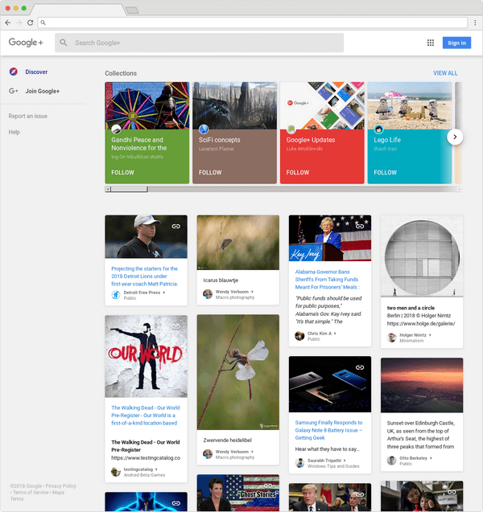Viewport: 483px width, 512px height.
Task: Open the browser three-dot menu
Action: click(x=475, y=23)
